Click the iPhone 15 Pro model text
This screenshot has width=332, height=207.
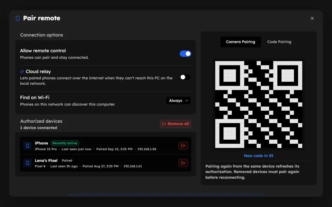[46, 149]
